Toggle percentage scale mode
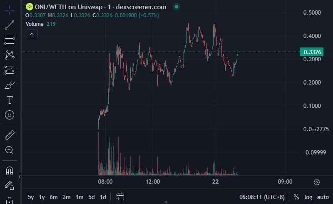This screenshot has height=204, width=333. [296, 197]
